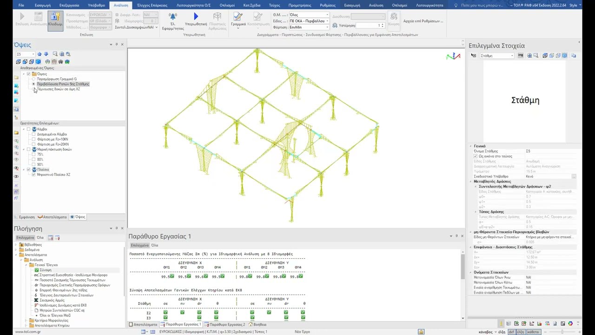Click the zoom window icon in Όψεις toolbar
This screenshot has width=595, height=335.
point(55,54)
